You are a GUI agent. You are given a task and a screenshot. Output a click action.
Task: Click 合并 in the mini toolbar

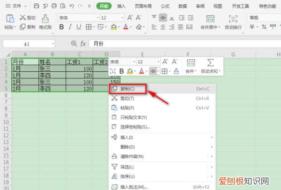coord(191,66)
